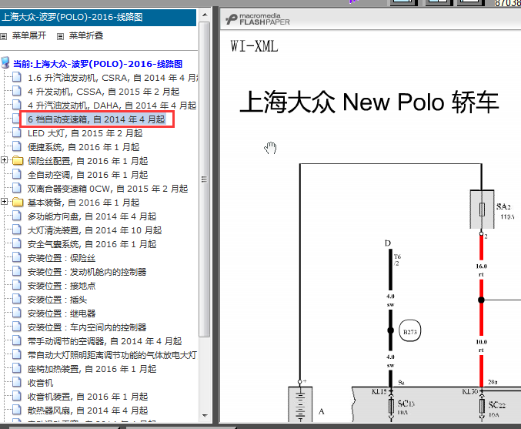The image size is (521, 429).
Task: Click the 菜单展开 expand-all link
Action: 29,35
